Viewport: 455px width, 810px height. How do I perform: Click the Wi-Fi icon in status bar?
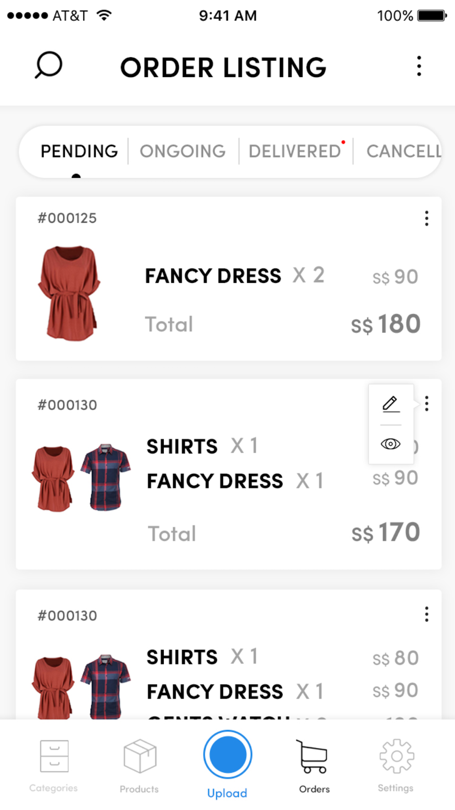pos(104,15)
